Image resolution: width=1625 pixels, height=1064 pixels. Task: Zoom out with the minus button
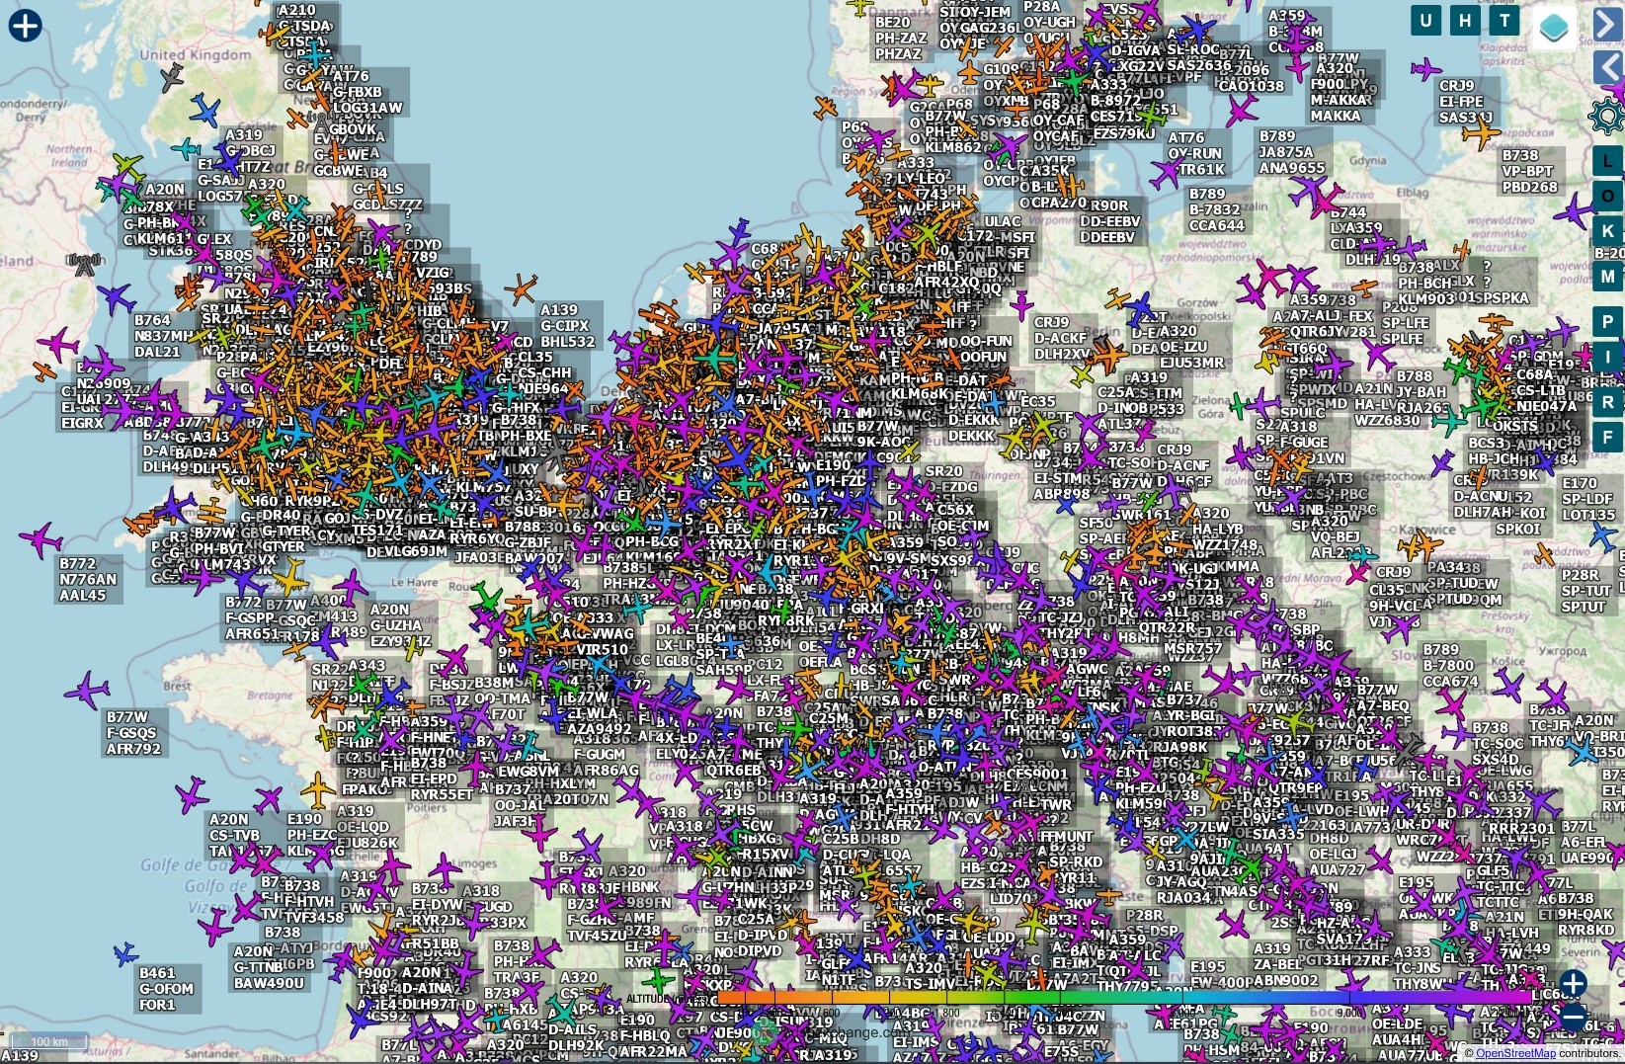point(1573,1016)
